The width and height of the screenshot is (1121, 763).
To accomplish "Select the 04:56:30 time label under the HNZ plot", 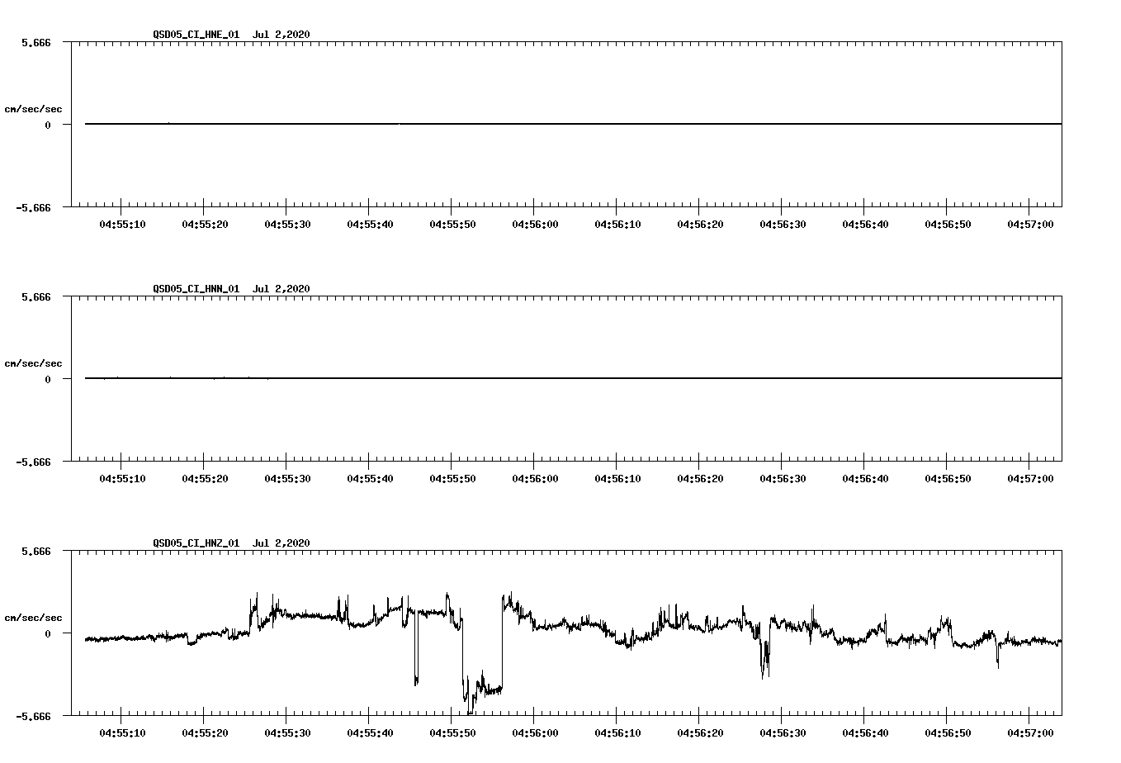I will tap(783, 732).
